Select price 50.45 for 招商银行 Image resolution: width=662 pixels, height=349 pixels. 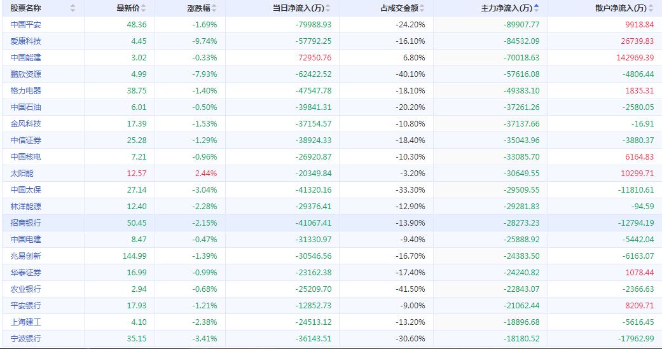pos(137,223)
